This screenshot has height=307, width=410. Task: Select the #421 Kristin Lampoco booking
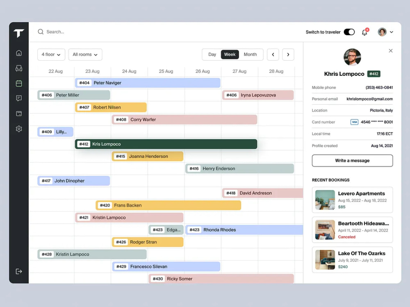(129, 218)
